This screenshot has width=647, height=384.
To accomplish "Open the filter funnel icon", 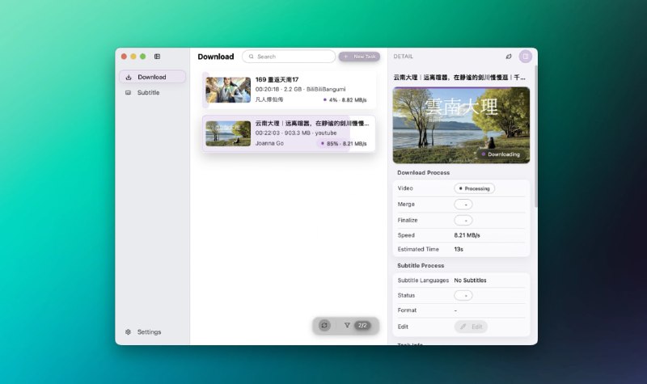I will [347, 325].
